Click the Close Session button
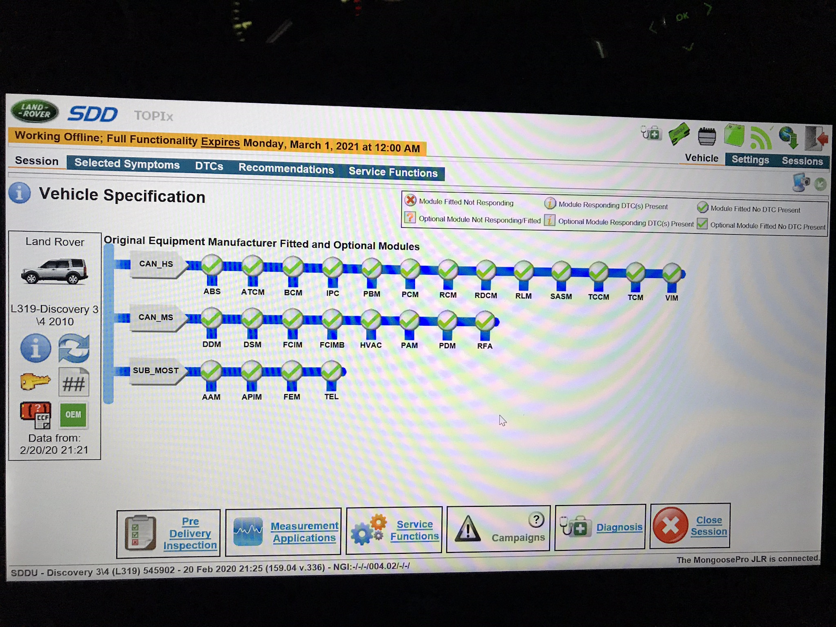 click(x=690, y=526)
